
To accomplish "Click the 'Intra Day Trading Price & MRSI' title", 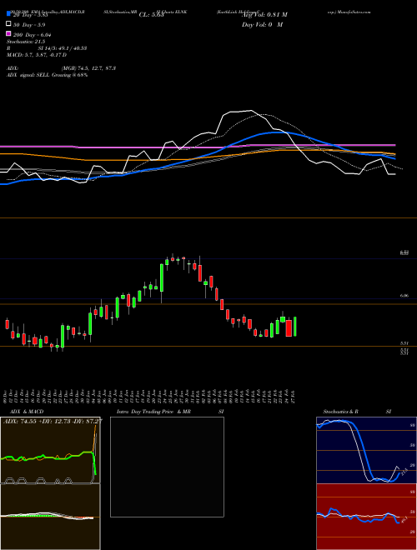I will (170, 412).
